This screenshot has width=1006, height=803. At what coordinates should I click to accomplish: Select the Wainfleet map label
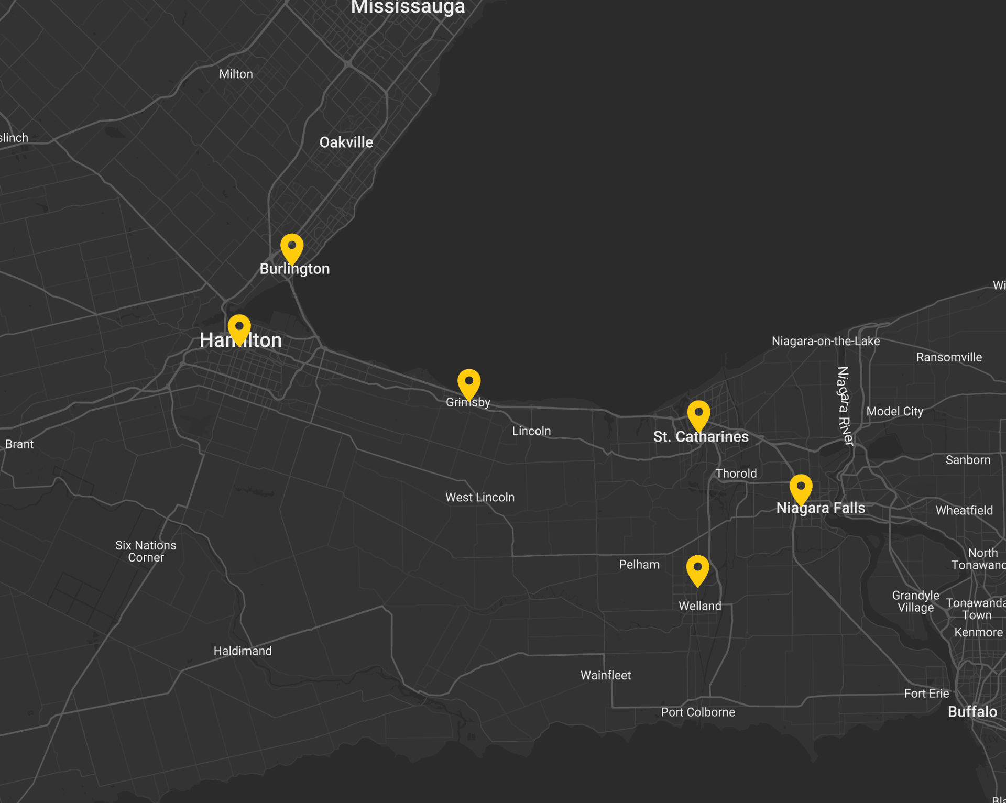[606, 675]
